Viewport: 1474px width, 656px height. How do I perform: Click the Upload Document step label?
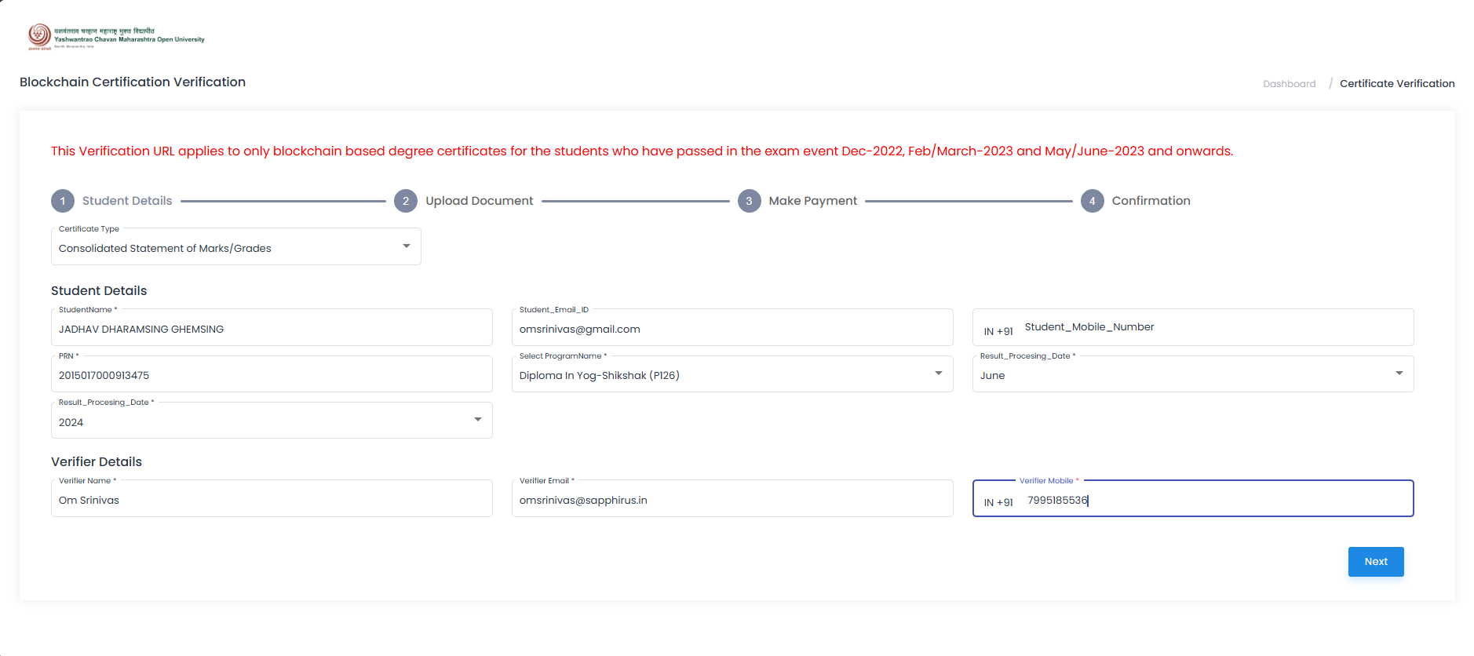pyautogui.click(x=479, y=201)
